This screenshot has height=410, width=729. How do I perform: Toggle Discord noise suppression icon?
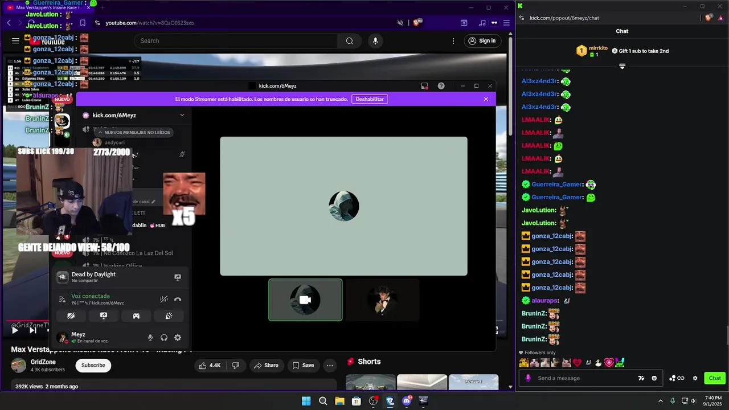(x=164, y=299)
